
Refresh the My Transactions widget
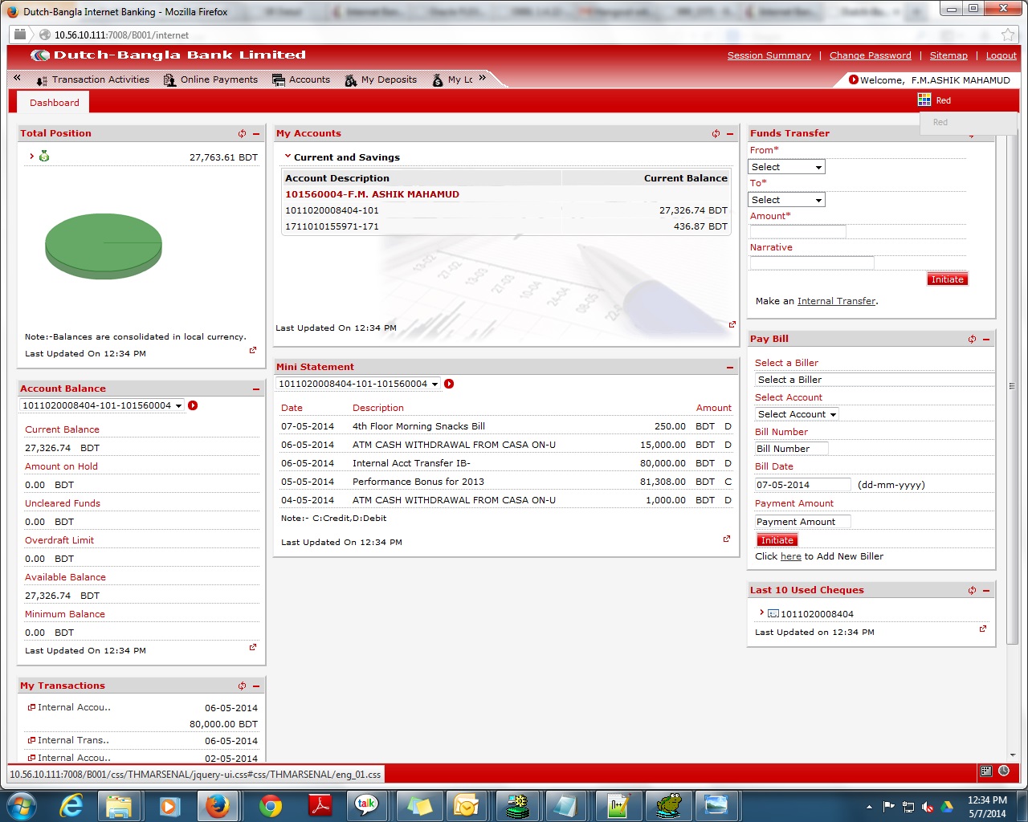(242, 686)
